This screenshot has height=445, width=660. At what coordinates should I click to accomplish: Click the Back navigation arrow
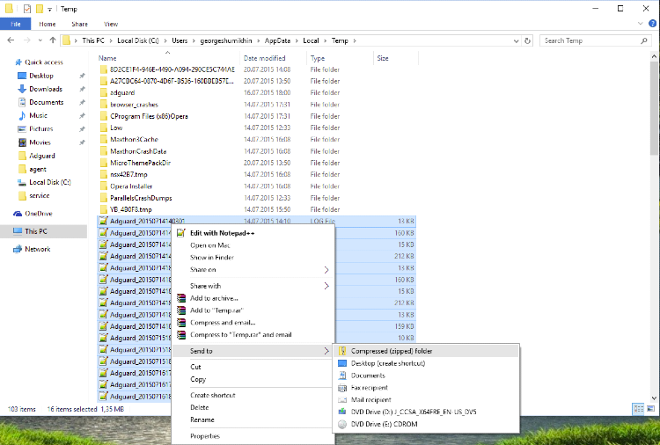click(x=11, y=40)
